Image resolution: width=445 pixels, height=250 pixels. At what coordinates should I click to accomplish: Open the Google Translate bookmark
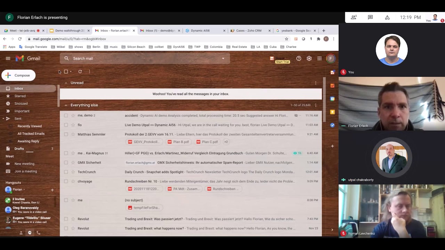coord(33,47)
